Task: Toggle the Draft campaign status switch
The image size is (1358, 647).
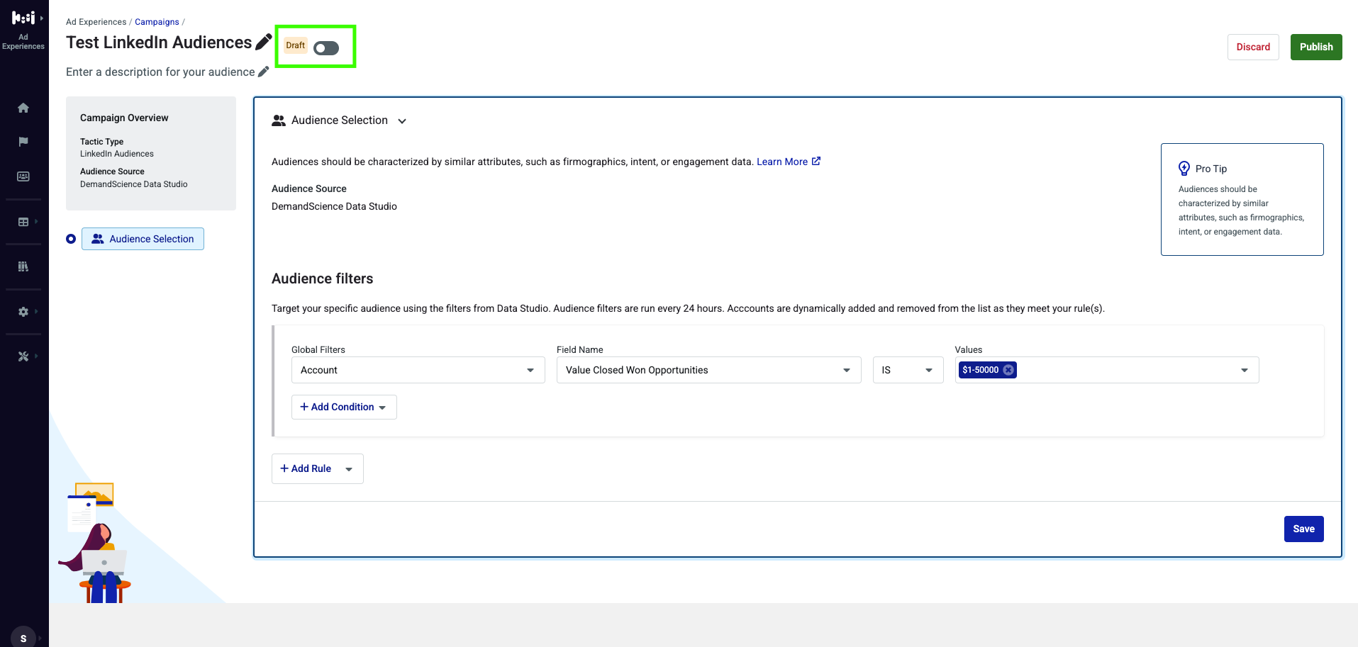Action: (326, 47)
